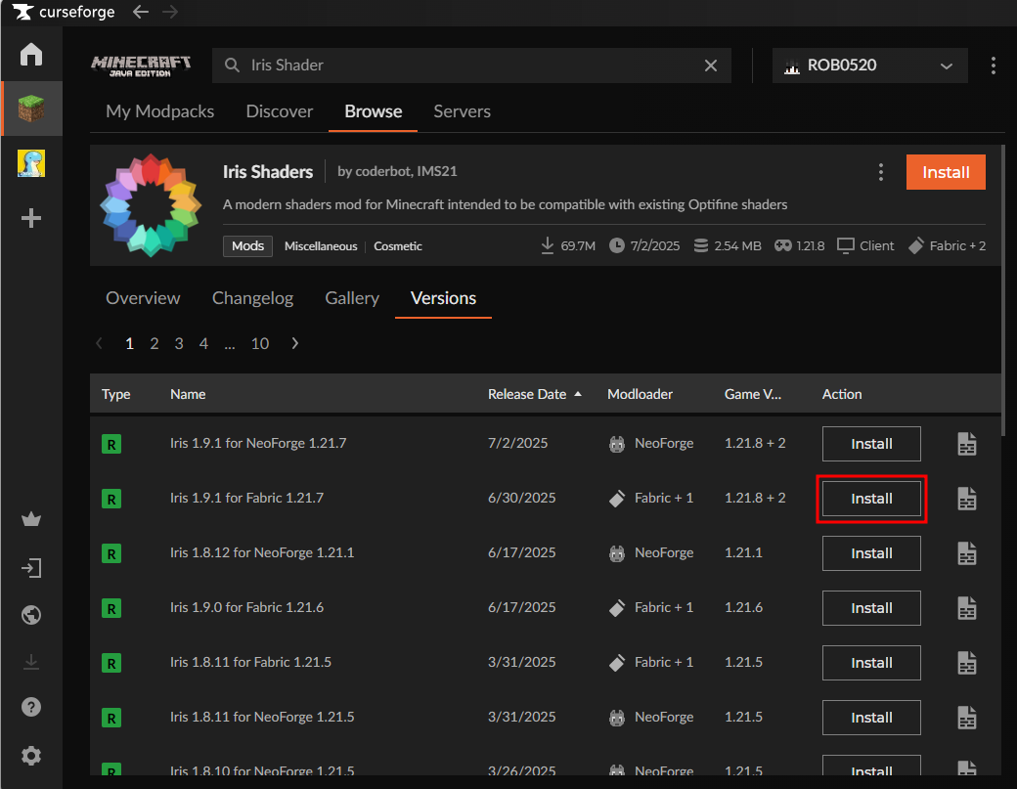Click the Iris Shaders title text
The width and height of the screenshot is (1017, 789).
[x=268, y=172]
